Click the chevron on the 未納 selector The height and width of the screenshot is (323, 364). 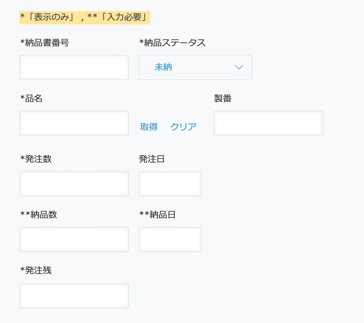239,67
